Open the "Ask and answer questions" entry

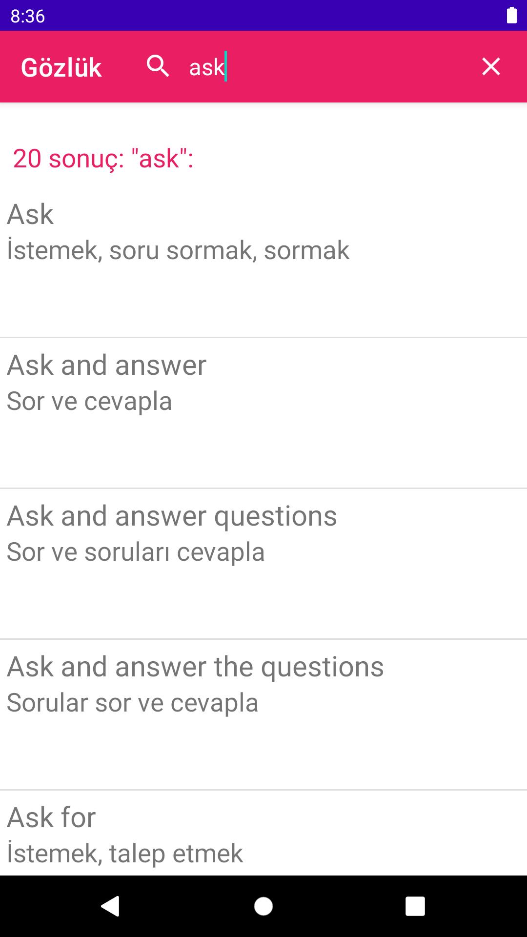[172, 516]
